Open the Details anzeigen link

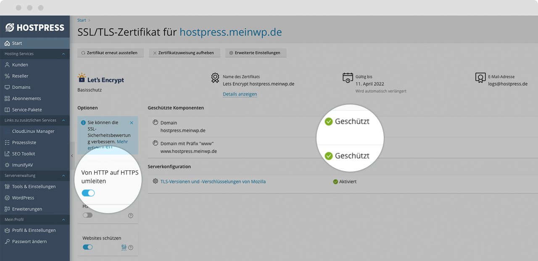(x=240, y=94)
